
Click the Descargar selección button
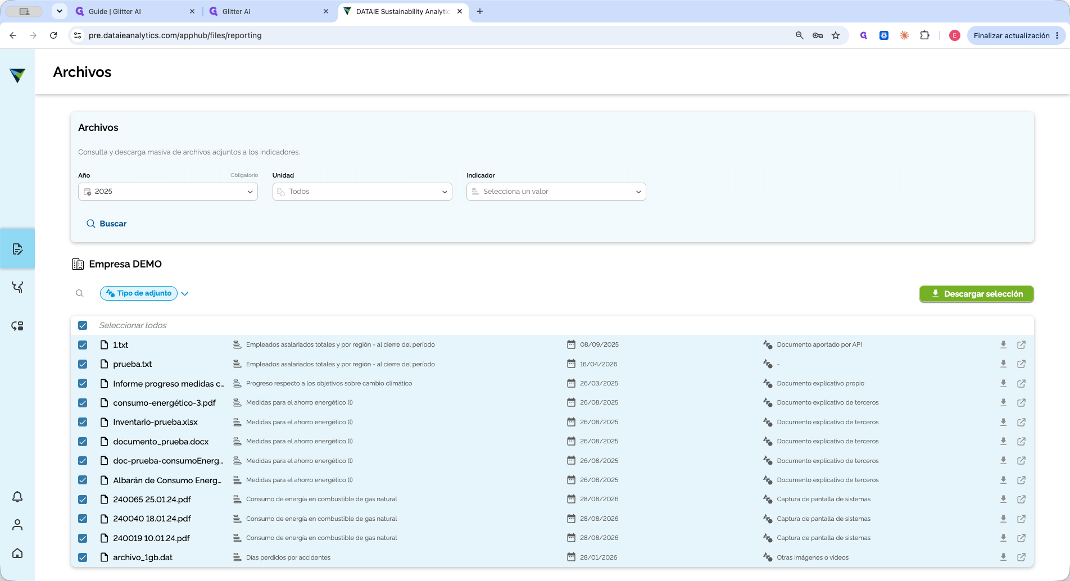(x=976, y=294)
